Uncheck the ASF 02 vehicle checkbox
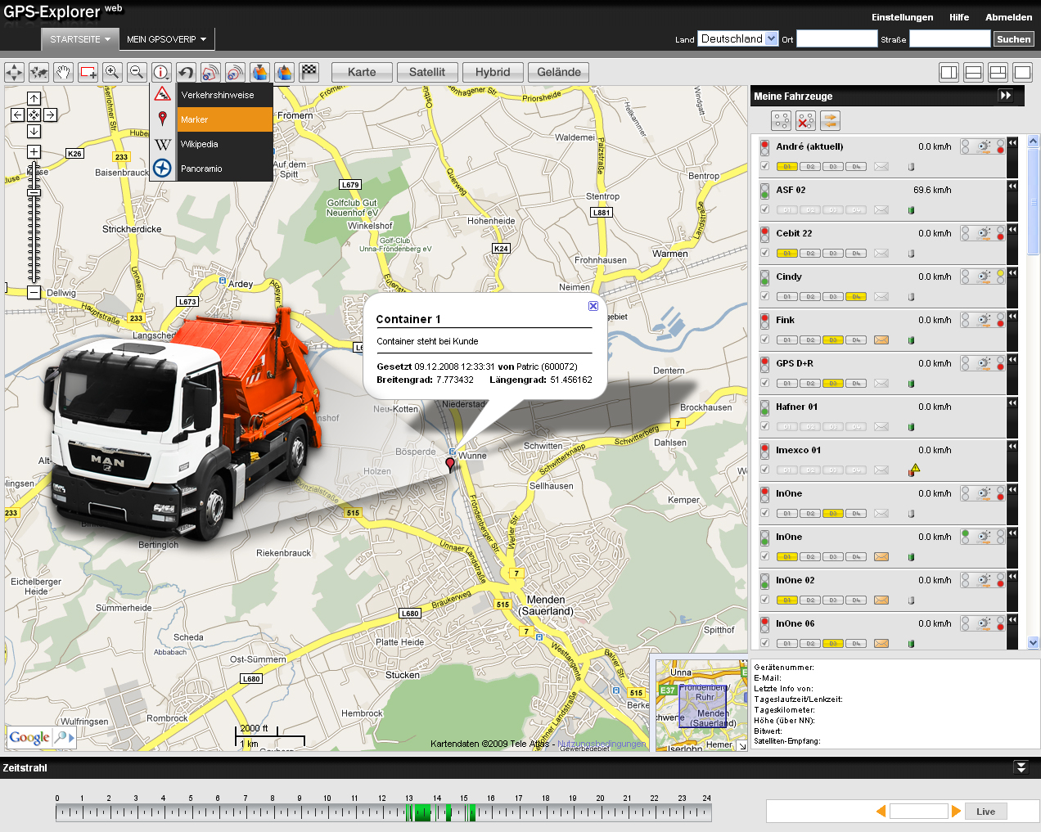The image size is (1041, 832). pos(764,209)
